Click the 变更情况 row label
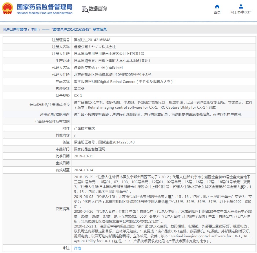 click(x=63, y=209)
